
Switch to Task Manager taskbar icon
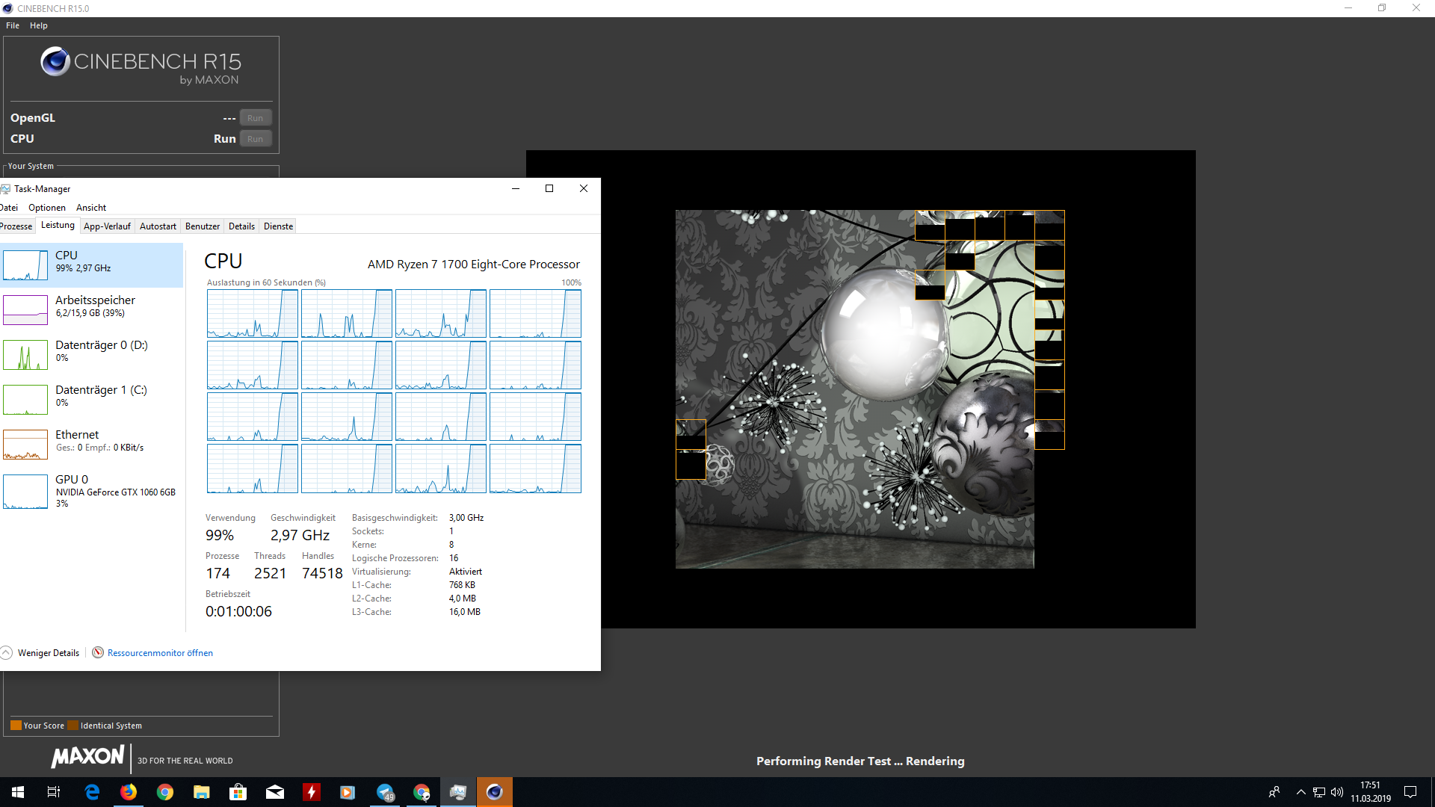(458, 792)
